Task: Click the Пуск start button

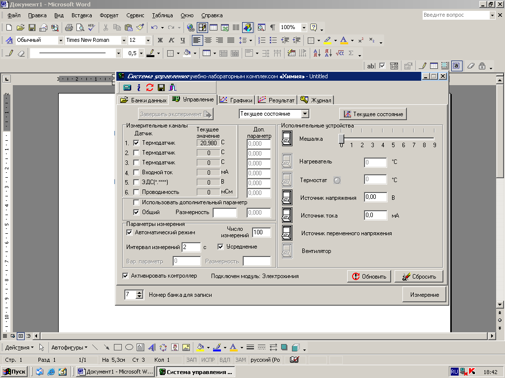Action: 14,372
